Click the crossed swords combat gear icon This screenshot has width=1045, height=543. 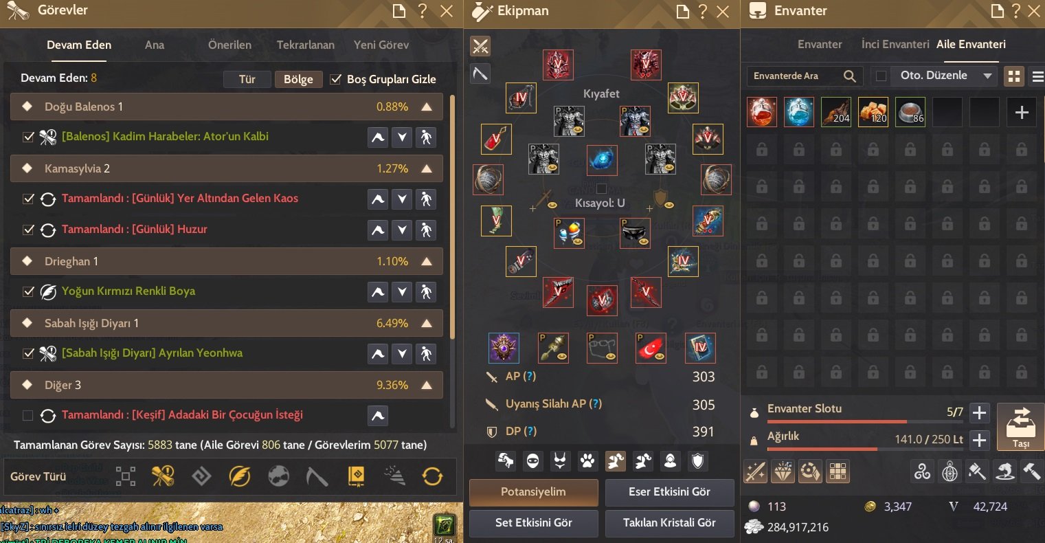click(x=480, y=46)
